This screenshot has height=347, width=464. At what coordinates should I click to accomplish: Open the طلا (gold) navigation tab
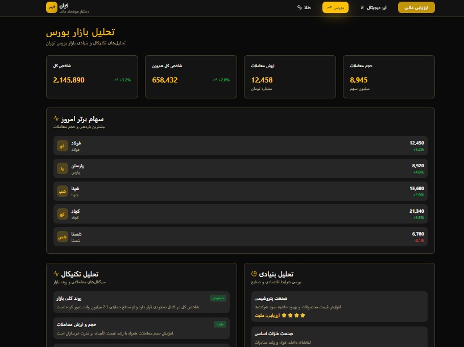pos(304,7)
